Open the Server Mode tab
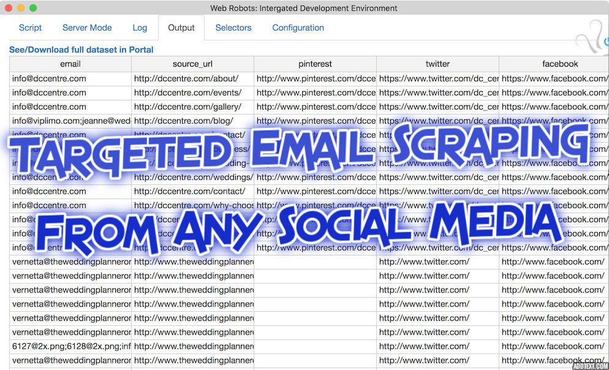Viewport: 609px width, 370px height. tap(87, 28)
